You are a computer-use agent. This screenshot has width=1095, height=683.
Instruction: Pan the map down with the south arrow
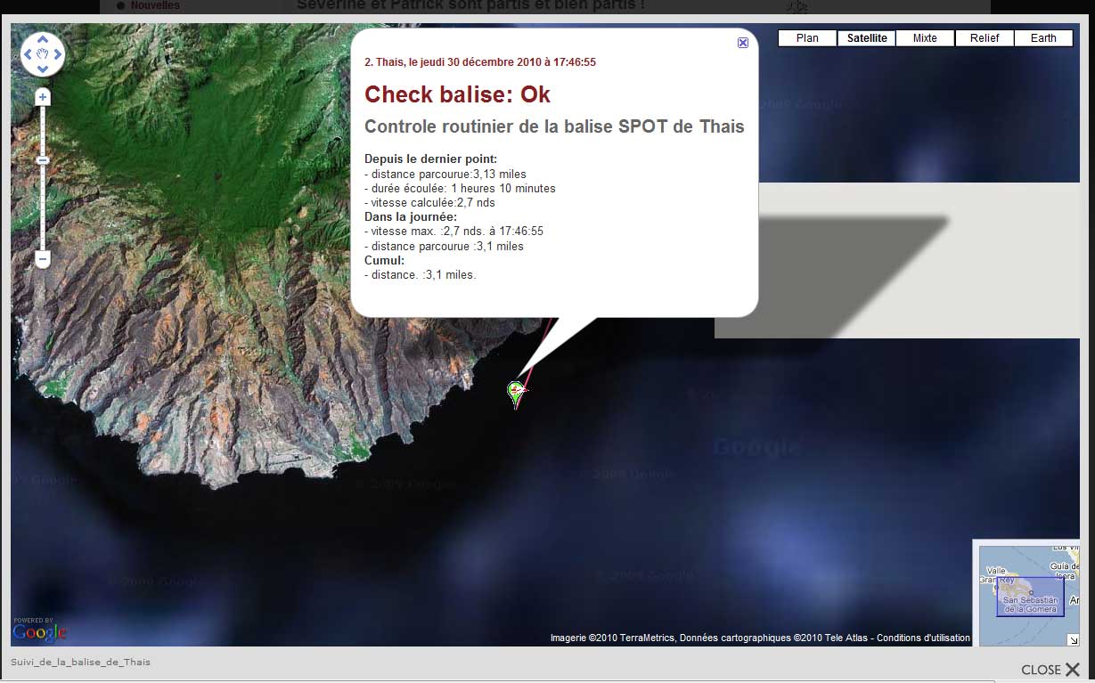[x=43, y=69]
